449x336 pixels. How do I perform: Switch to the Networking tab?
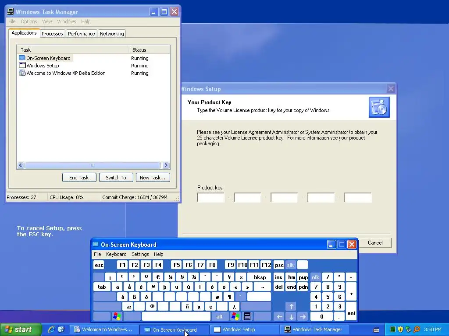pyautogui.click(x=112, y=34)
